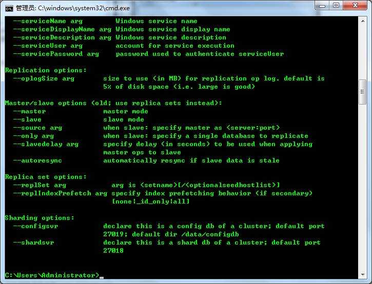Screen dimensions: 372x284
Task: Click 'Windows service display name' description
Action: [x=173, y=29]
